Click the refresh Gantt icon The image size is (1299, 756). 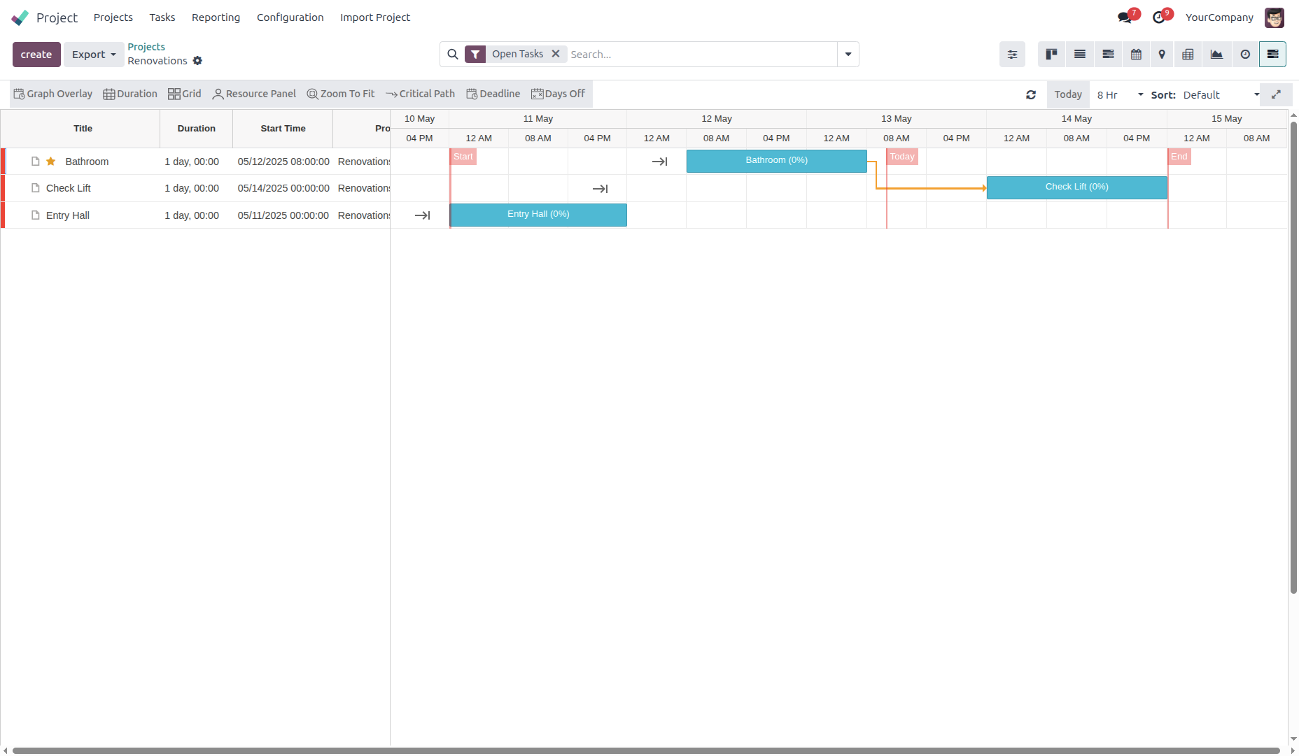pyautogui.click(x=1031, y=95)
